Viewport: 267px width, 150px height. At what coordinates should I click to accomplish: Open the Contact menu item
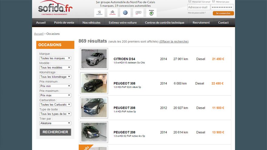223,23
